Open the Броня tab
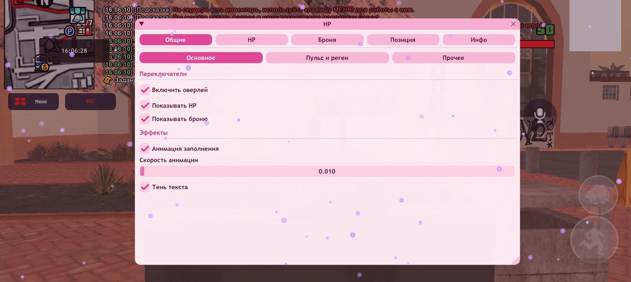 (327, 40)
